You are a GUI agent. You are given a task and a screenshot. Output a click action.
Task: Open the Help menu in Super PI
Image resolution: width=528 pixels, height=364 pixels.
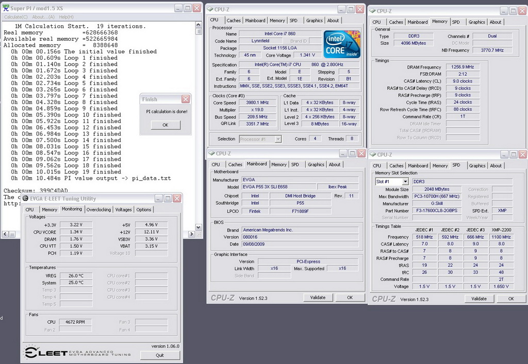(x=66, y=17)
